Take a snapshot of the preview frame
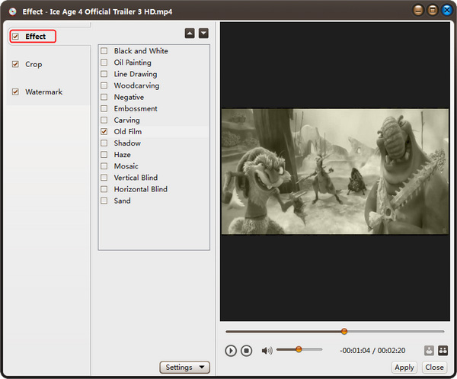The height and width of the screenshot is (379, 457). coord(429,351)
